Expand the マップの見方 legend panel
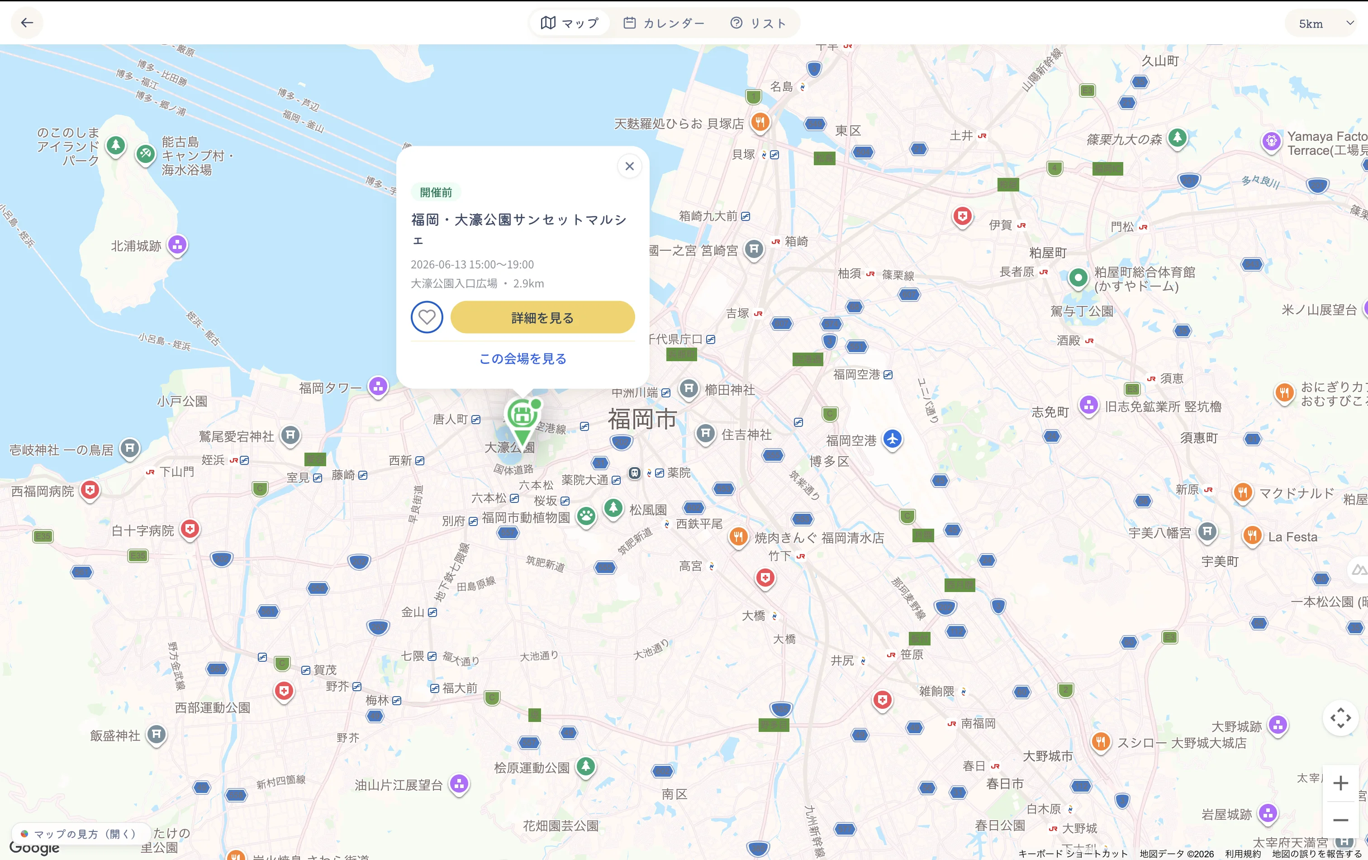Image resolution: width=1368 pixels, height=860 pixels. [x=81, y=833]
